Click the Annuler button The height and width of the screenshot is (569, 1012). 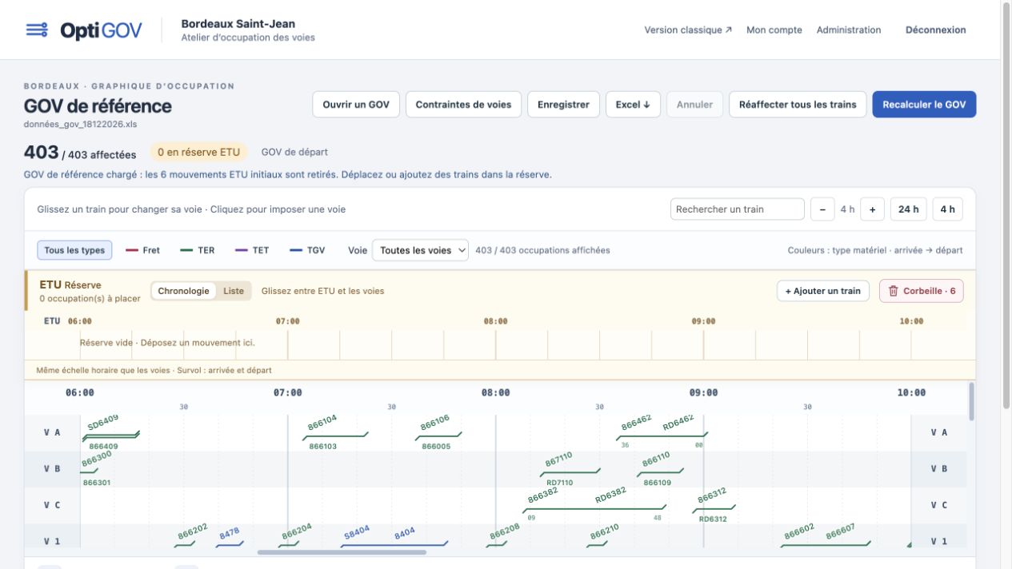(694, 105)
